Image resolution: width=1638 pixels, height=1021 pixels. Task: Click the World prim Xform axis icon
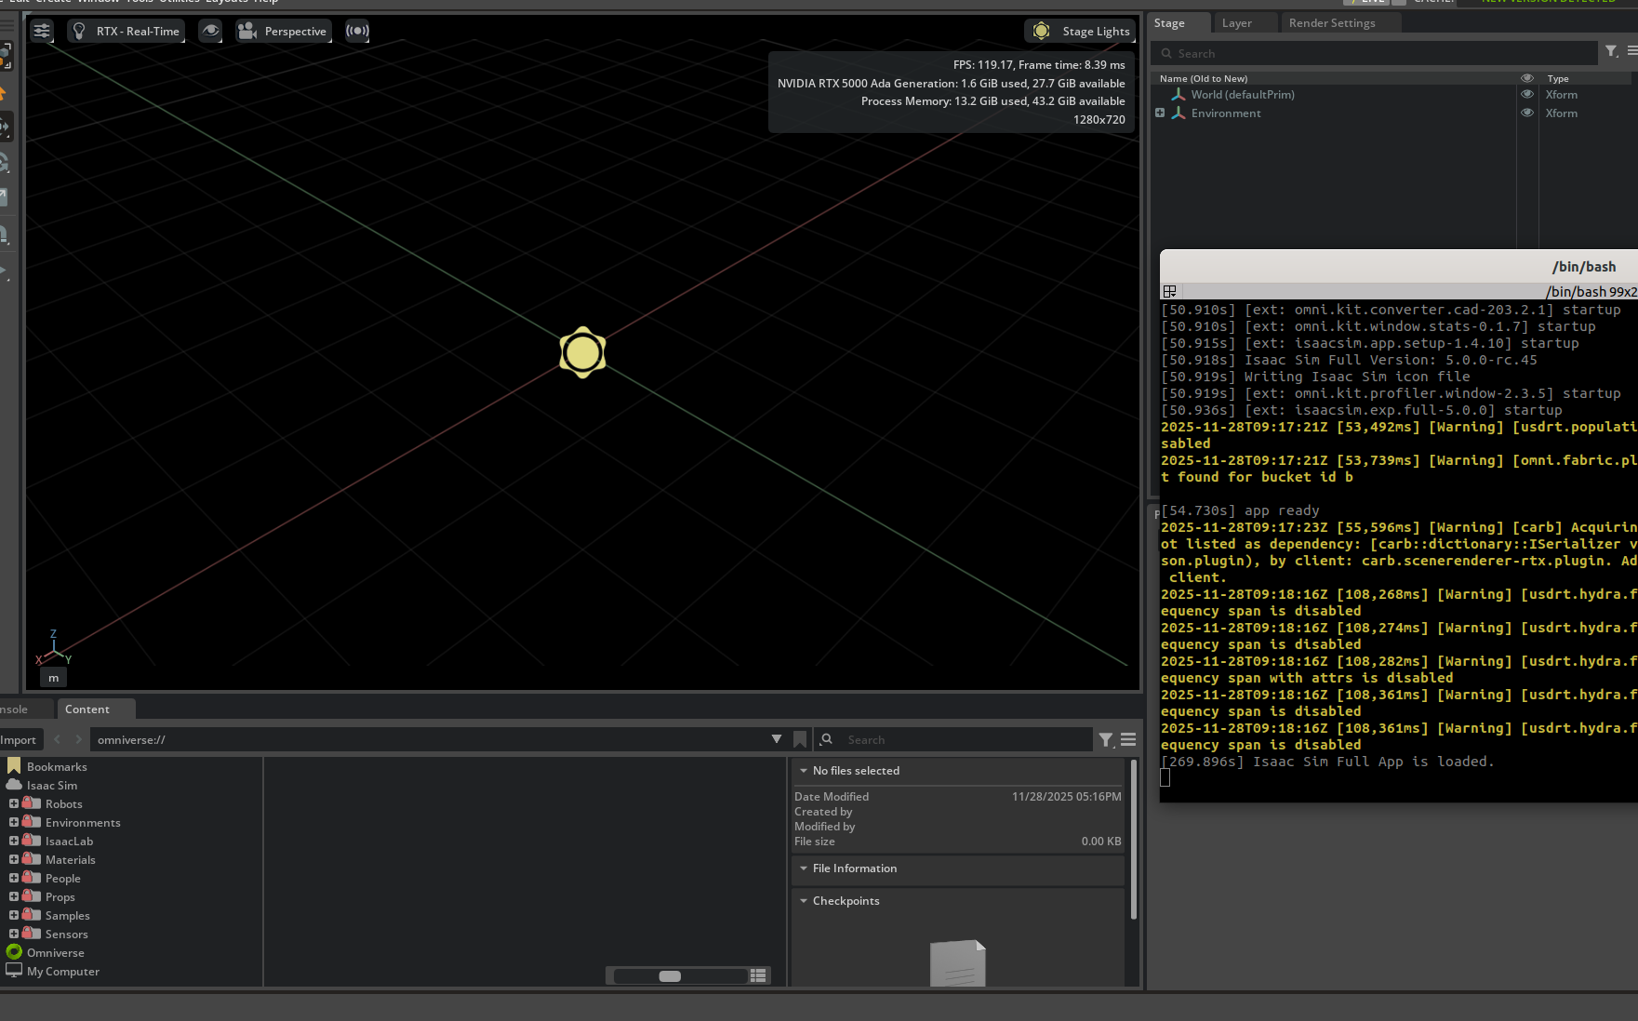(x=1179, y=95)
